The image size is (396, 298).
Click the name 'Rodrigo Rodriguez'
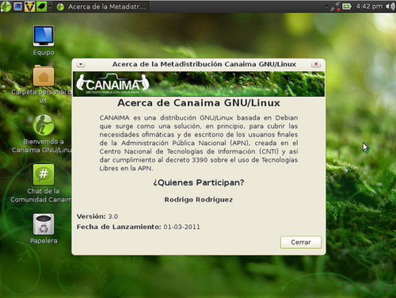(x=199, y=199)
